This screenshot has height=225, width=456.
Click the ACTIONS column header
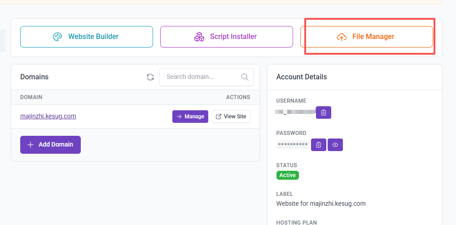(238, 97)
